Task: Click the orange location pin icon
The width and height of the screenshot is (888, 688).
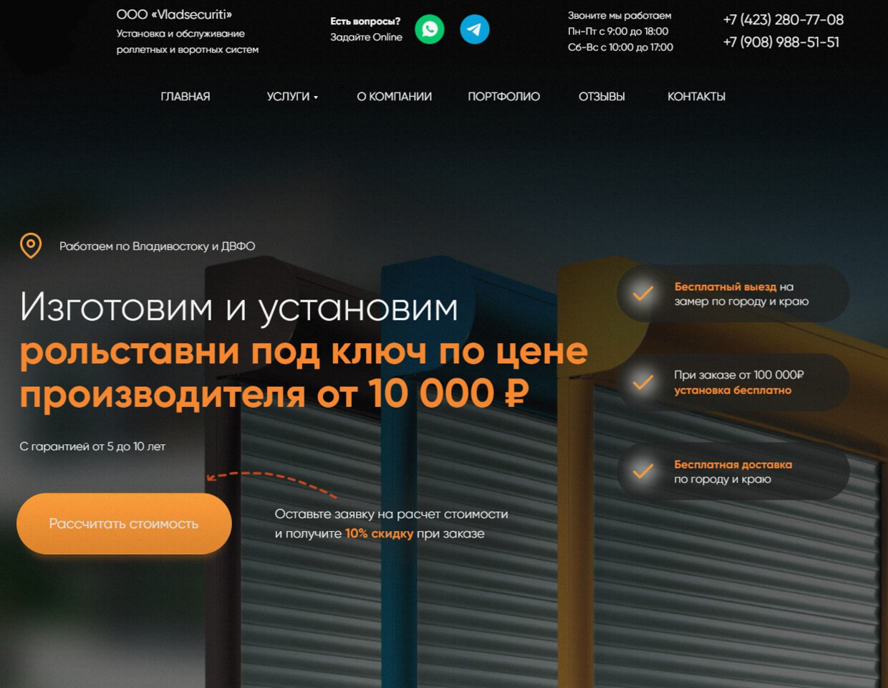Action: (31, 246)
